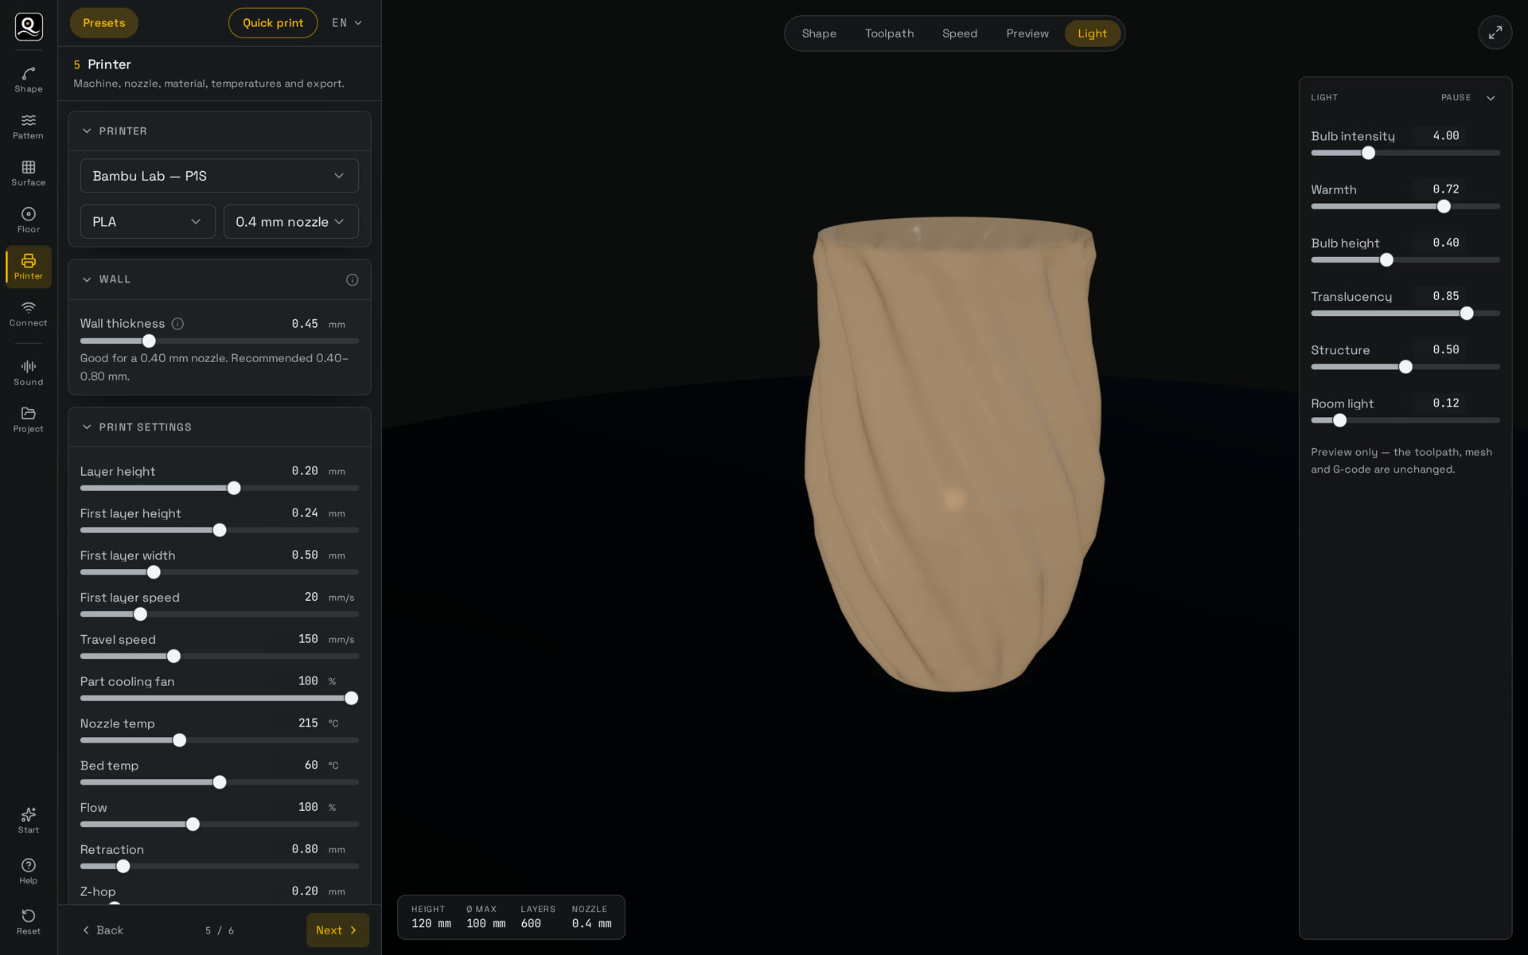Open the EN language dropdown

[347, 23]
